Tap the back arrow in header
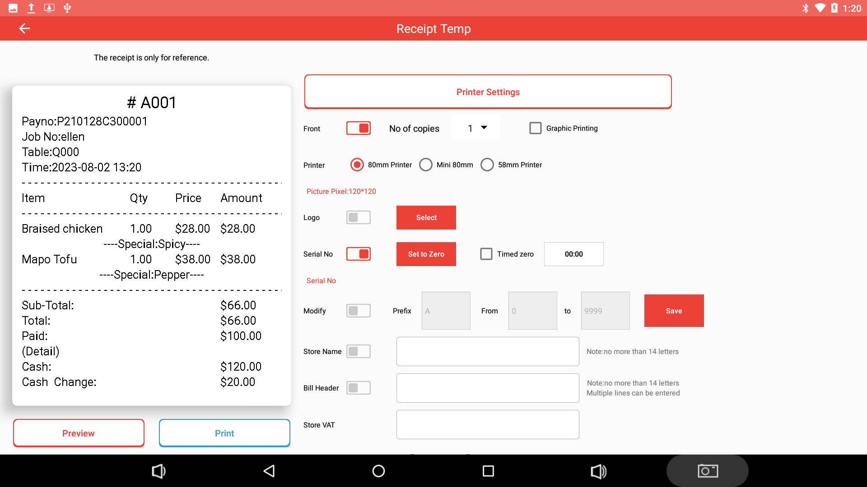This screenshot has height=487, width=867. [24, 28]
